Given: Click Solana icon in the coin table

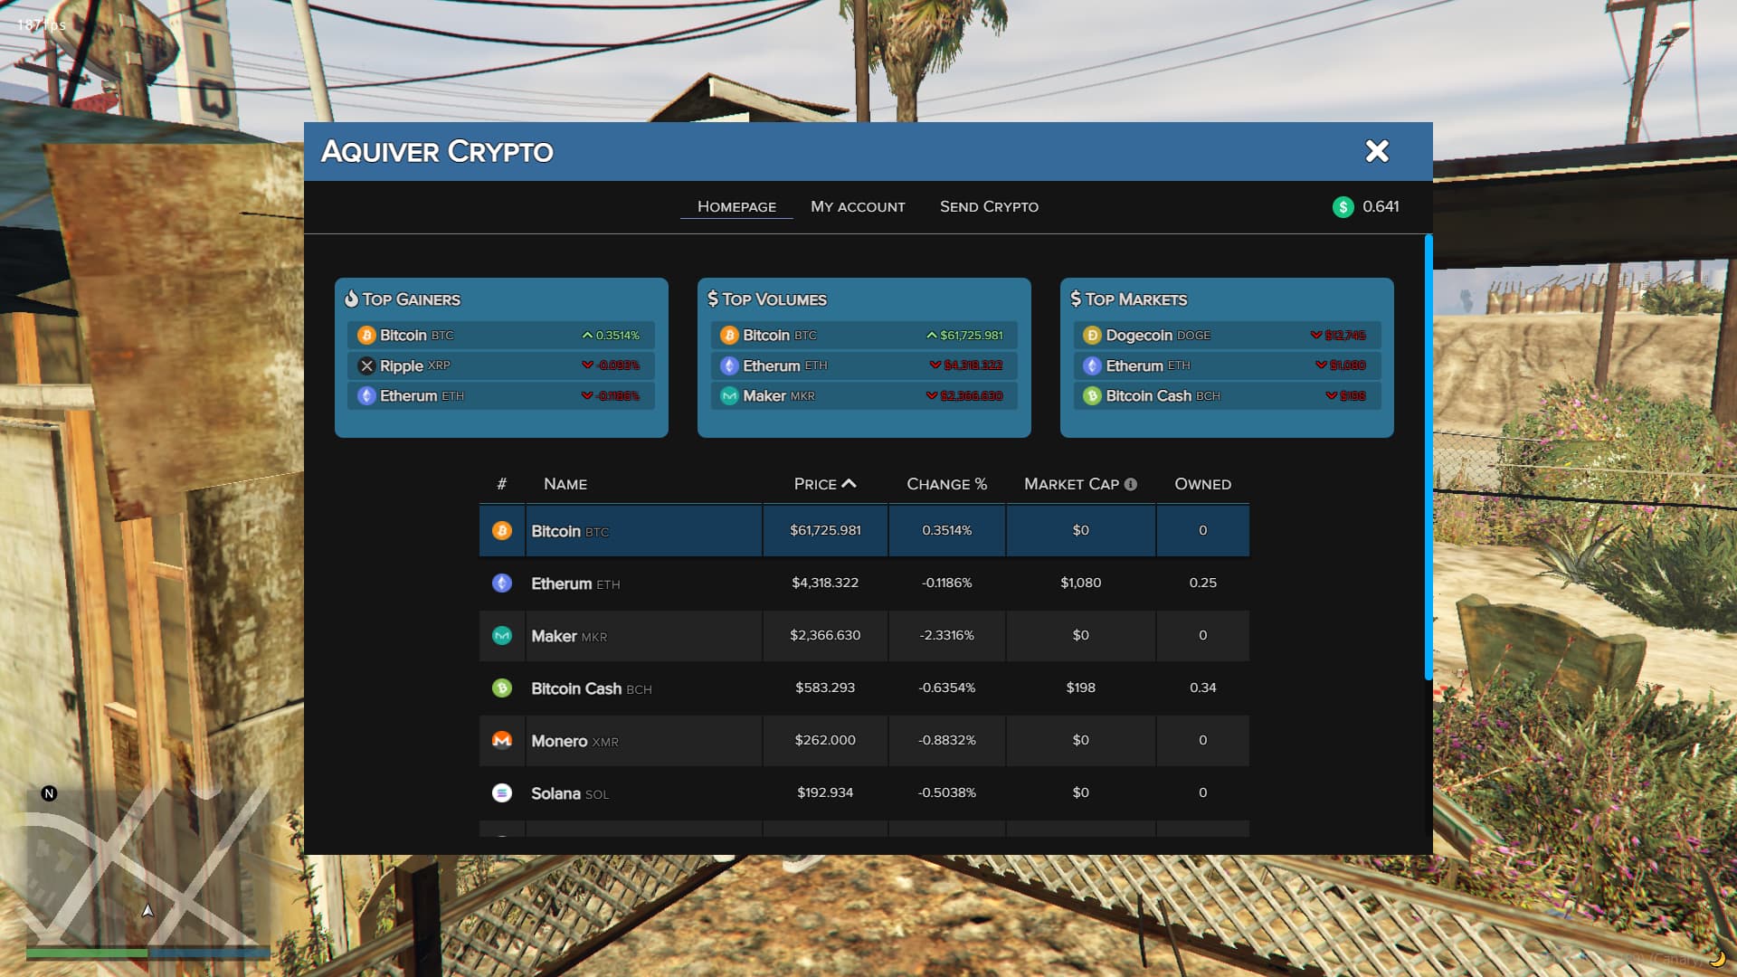Looking at the screenshot, I should click(x=502, y=793).
